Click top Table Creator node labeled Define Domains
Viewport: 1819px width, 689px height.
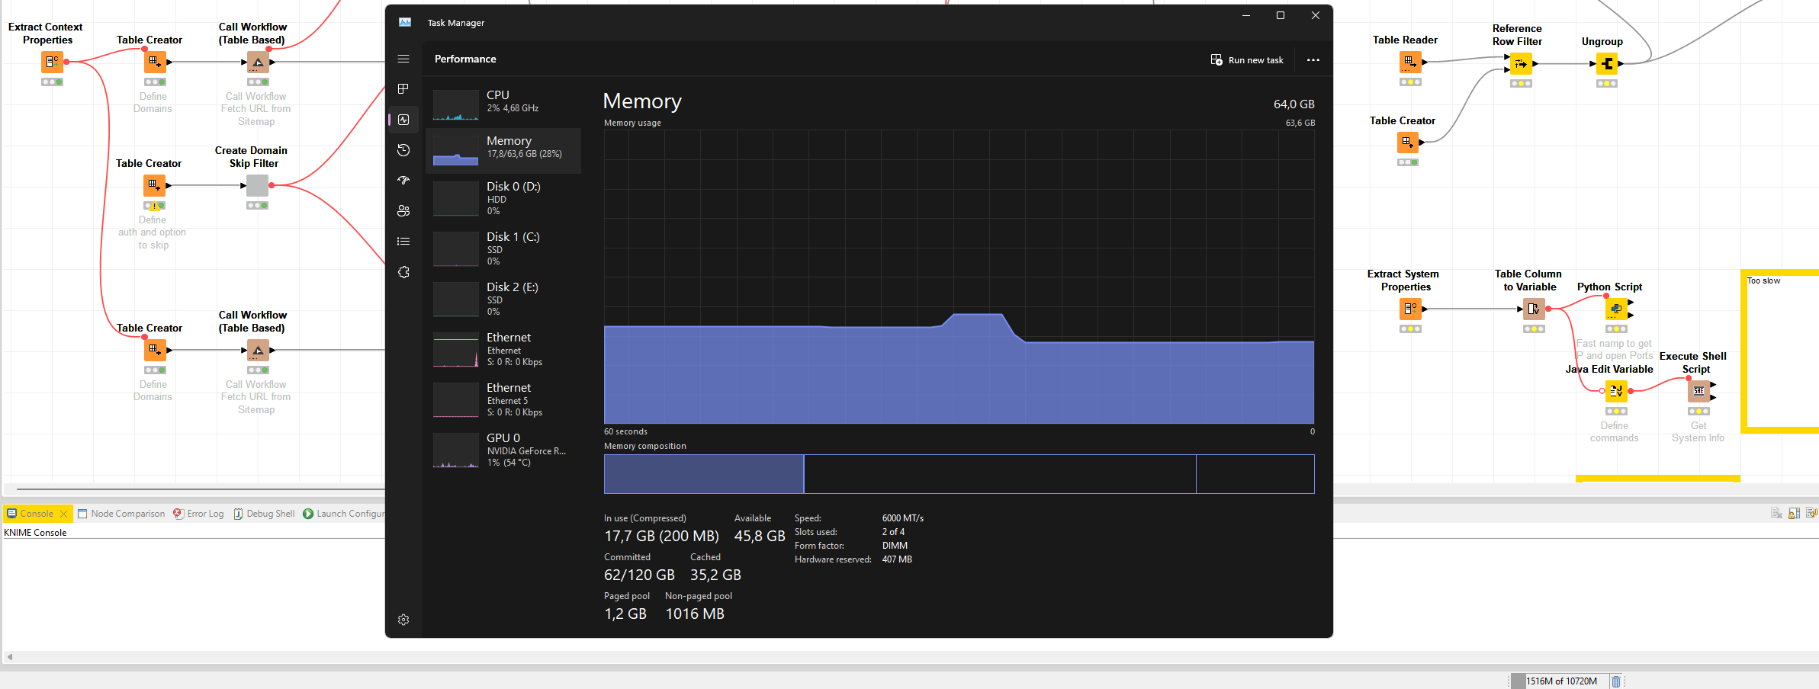[154, 62]
